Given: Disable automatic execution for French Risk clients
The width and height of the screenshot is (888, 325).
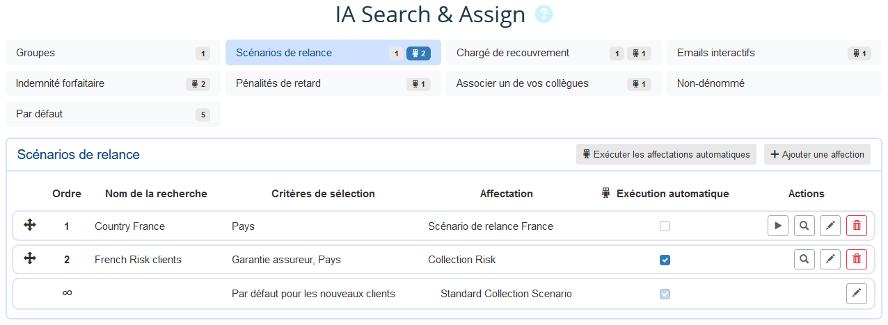Looking at the screenshot, I should point(665,260).
